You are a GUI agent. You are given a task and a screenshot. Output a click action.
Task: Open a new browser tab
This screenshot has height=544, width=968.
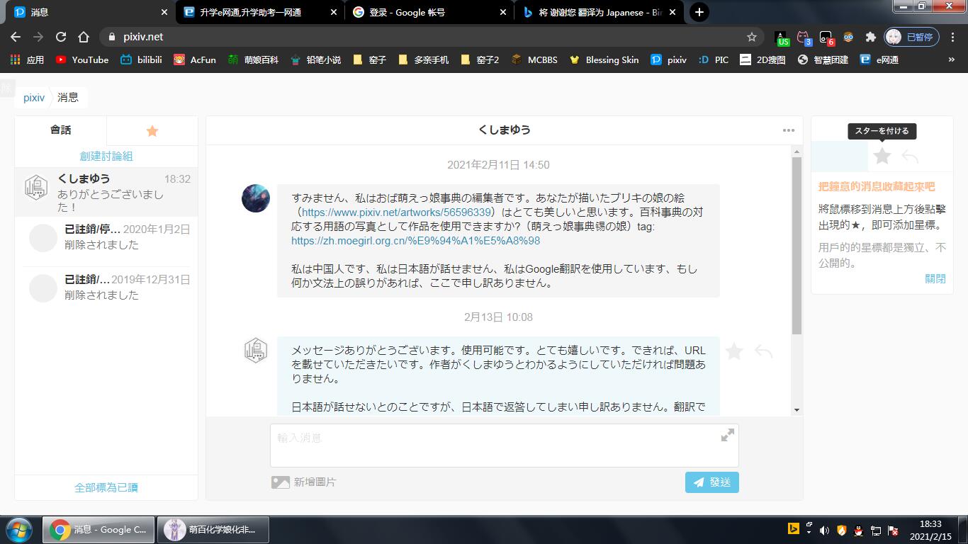pyautogui.click(x=699, y=12)
